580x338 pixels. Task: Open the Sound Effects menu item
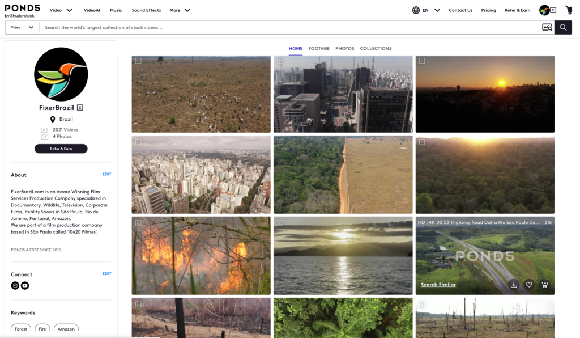tap(146, 10)
